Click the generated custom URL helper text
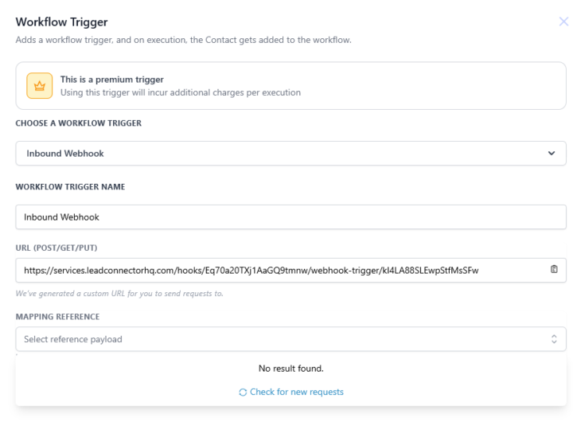The width and height of the screenshot is (573, 441). click(119, 294)
